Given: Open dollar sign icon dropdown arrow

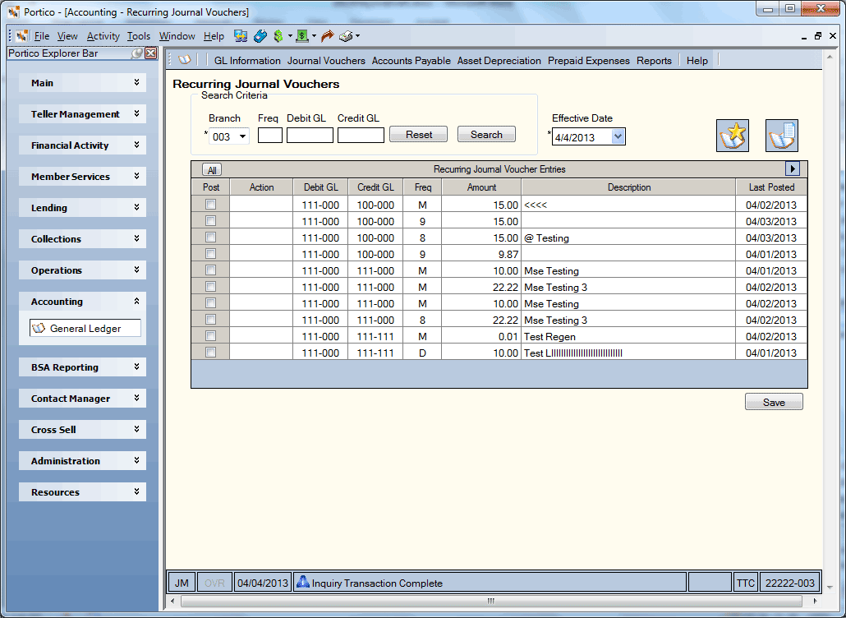Looking at the screenshot, I should 290,36.
